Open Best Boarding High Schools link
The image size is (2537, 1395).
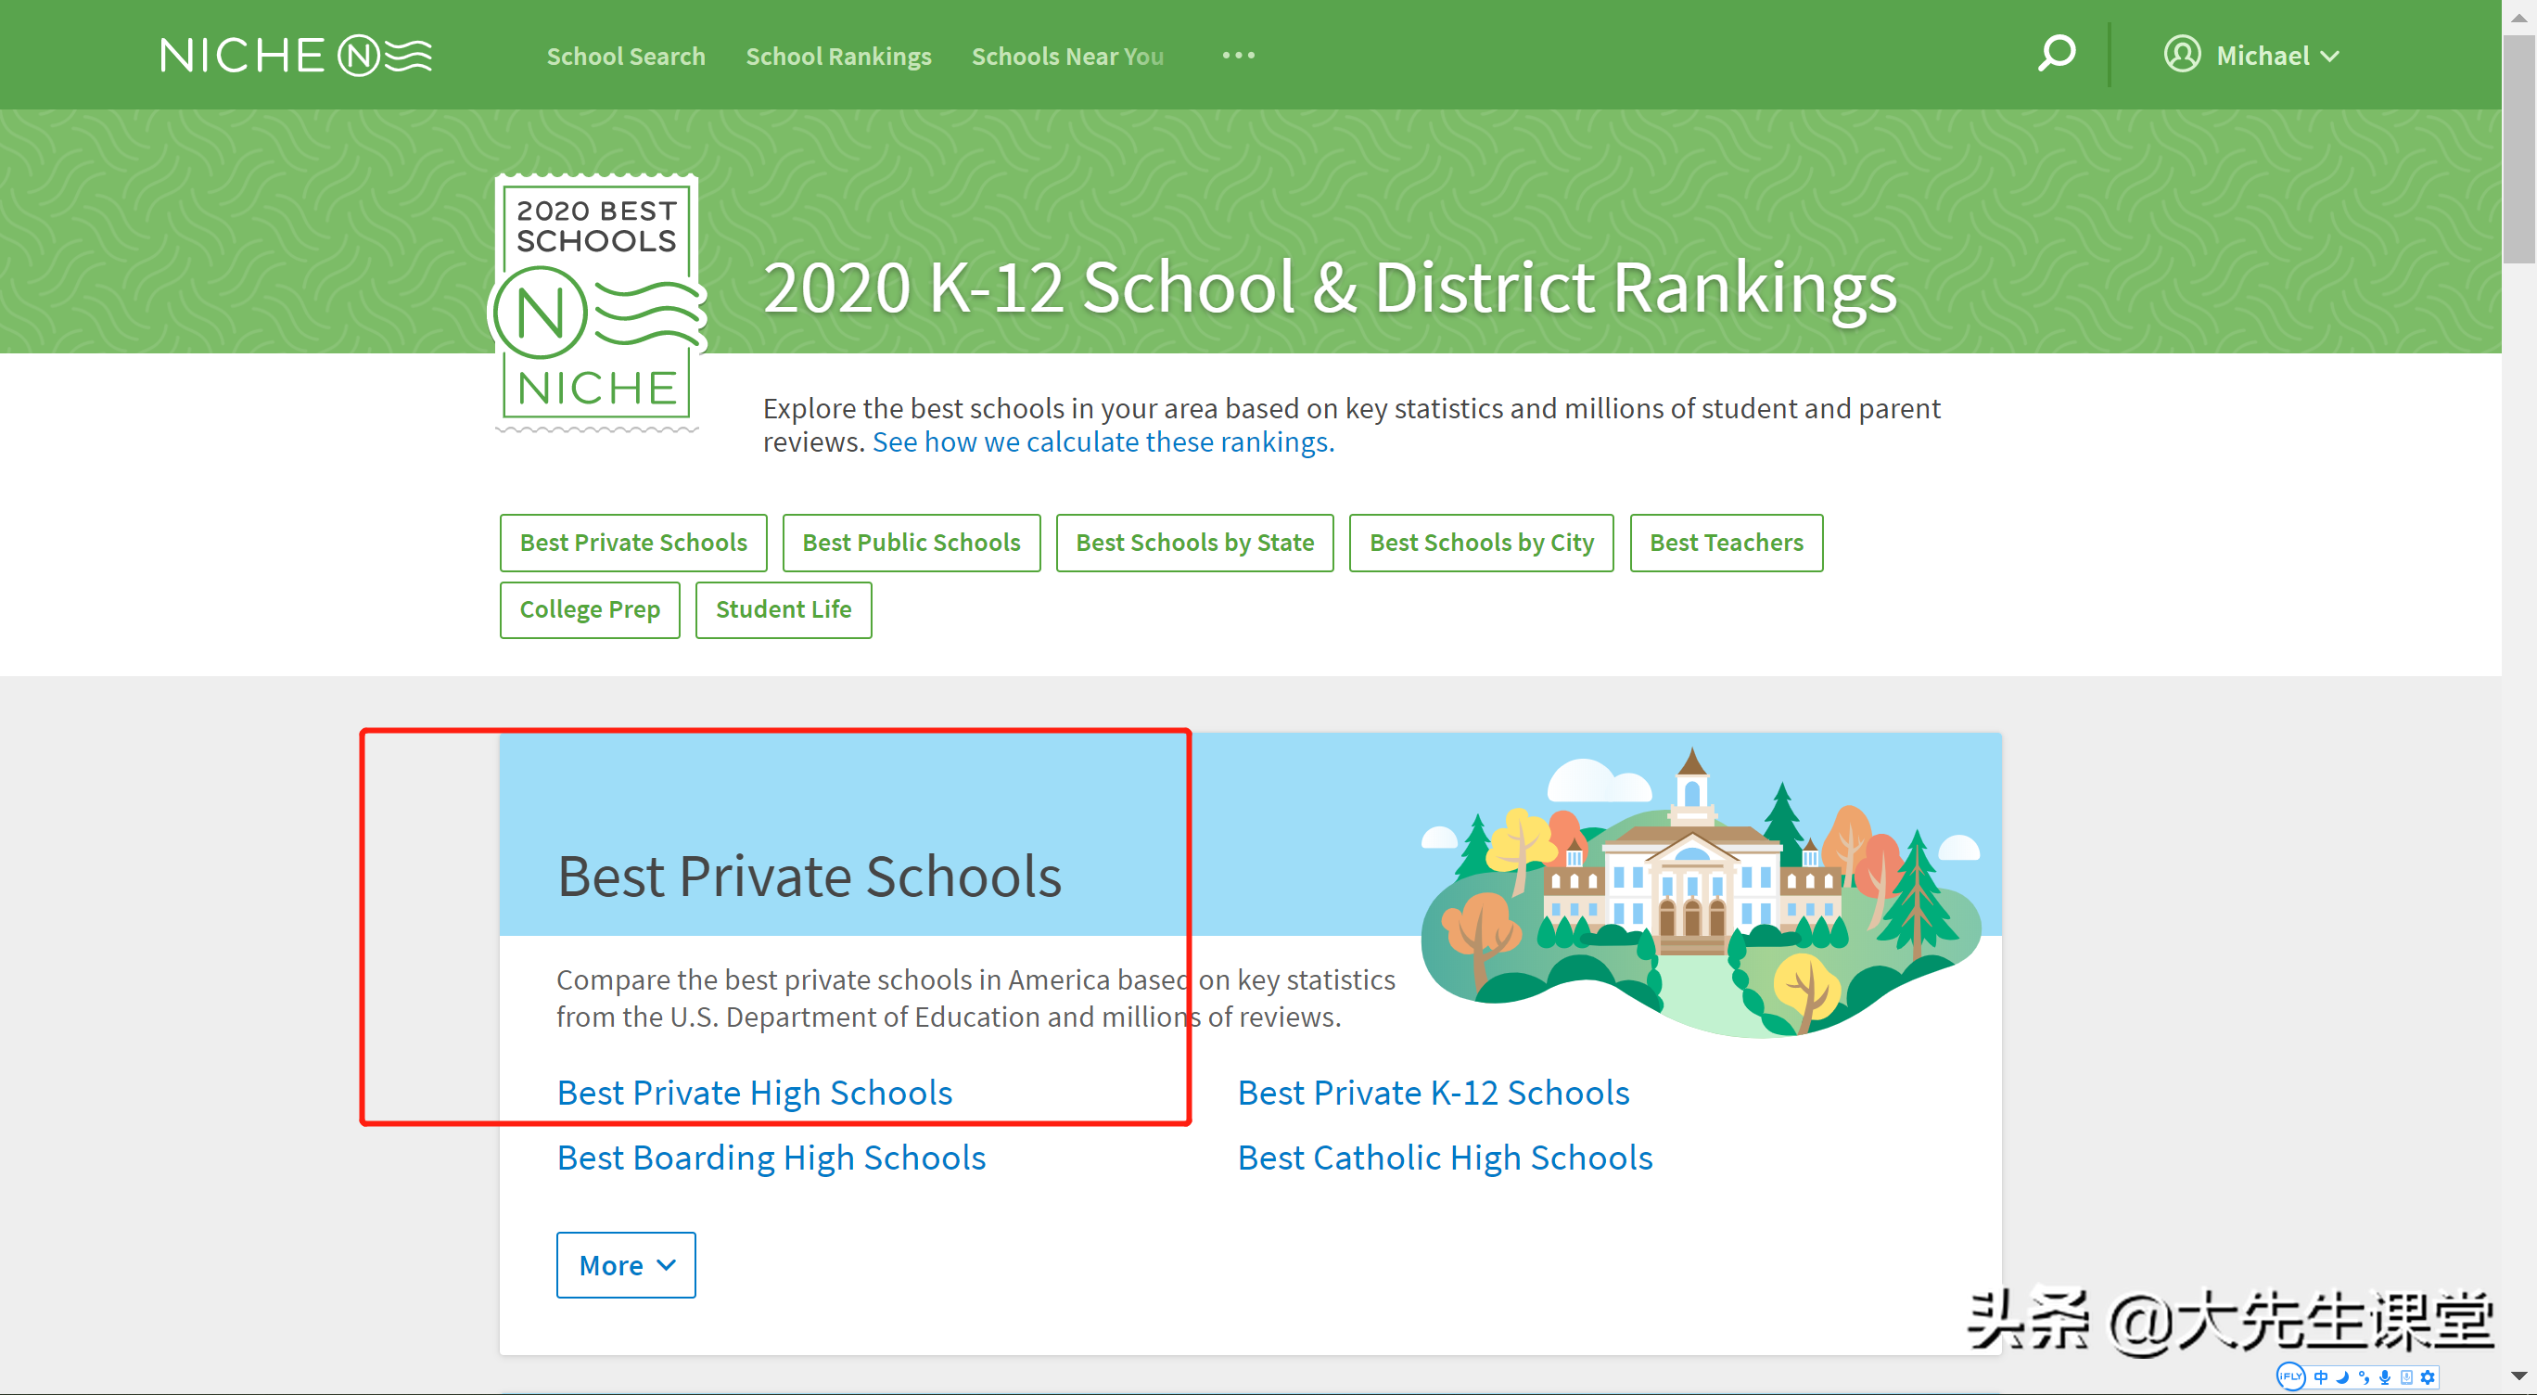pos(771,1158)
